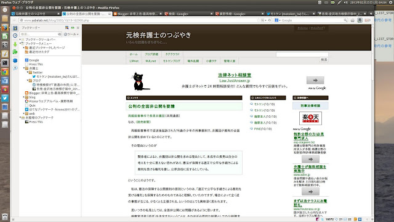Click the date and time in top panel

click(368, 2)
